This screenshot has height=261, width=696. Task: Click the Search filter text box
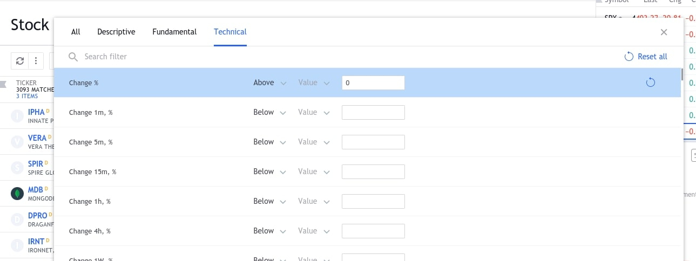(216, 57)
